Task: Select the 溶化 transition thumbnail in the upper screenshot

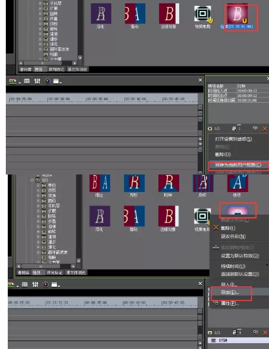Action: pos(101,14)
